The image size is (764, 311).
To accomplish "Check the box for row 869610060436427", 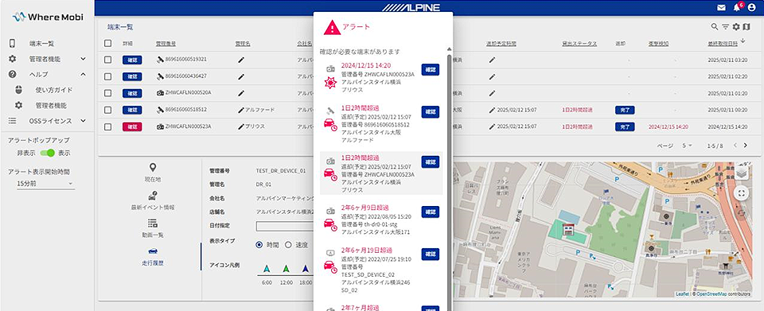I will (107, 76).
